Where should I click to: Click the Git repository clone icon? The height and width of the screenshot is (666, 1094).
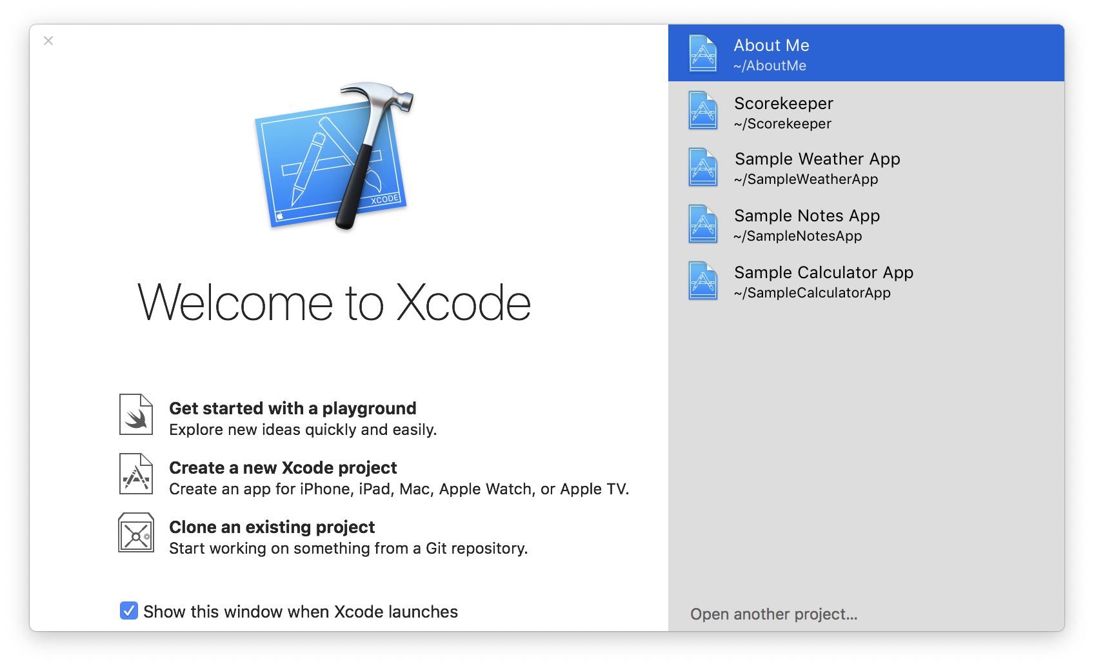coord(136,532)
